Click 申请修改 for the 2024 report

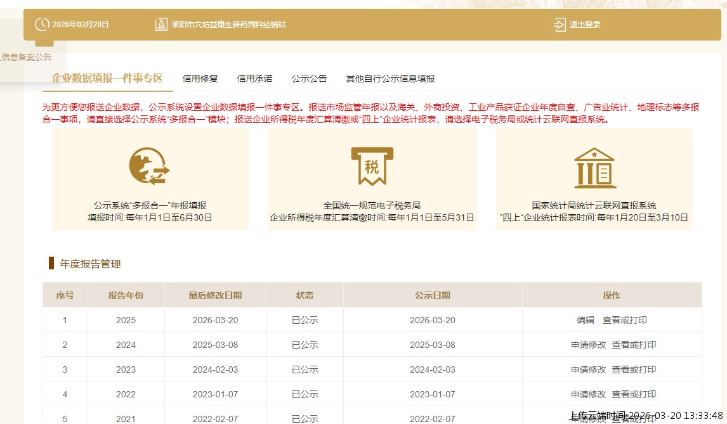pos(588,345)
